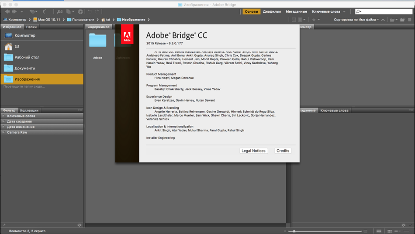This screenshot has height=234, width=415.
Task: Click the create new folder icon
Action: 403,20
